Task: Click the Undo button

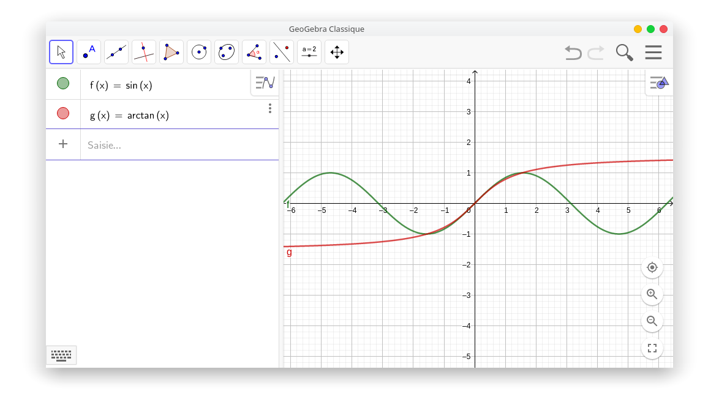Action: (x=573, y=53)
